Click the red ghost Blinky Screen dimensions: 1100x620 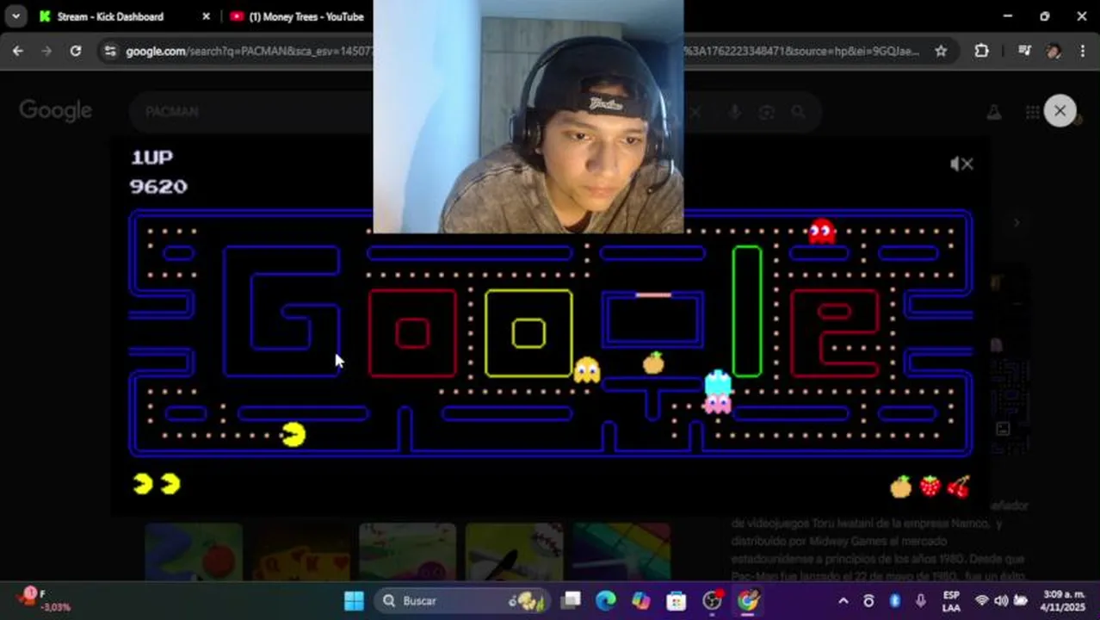[x=822, y=231]
